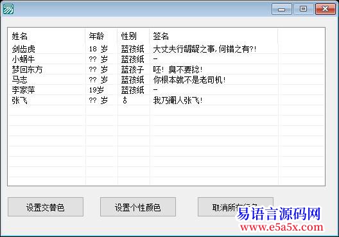339x237 pixels.
Task: Click the 取消所有行色 button
Action: [x=236, y=207]
